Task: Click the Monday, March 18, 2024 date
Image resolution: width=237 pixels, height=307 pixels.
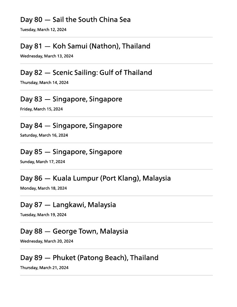Action: (43, 188)
